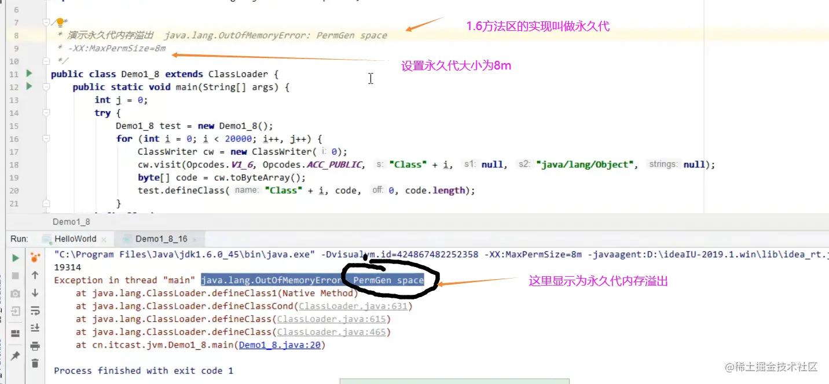Toggle soft-wrap in the run console

point(34,311)
